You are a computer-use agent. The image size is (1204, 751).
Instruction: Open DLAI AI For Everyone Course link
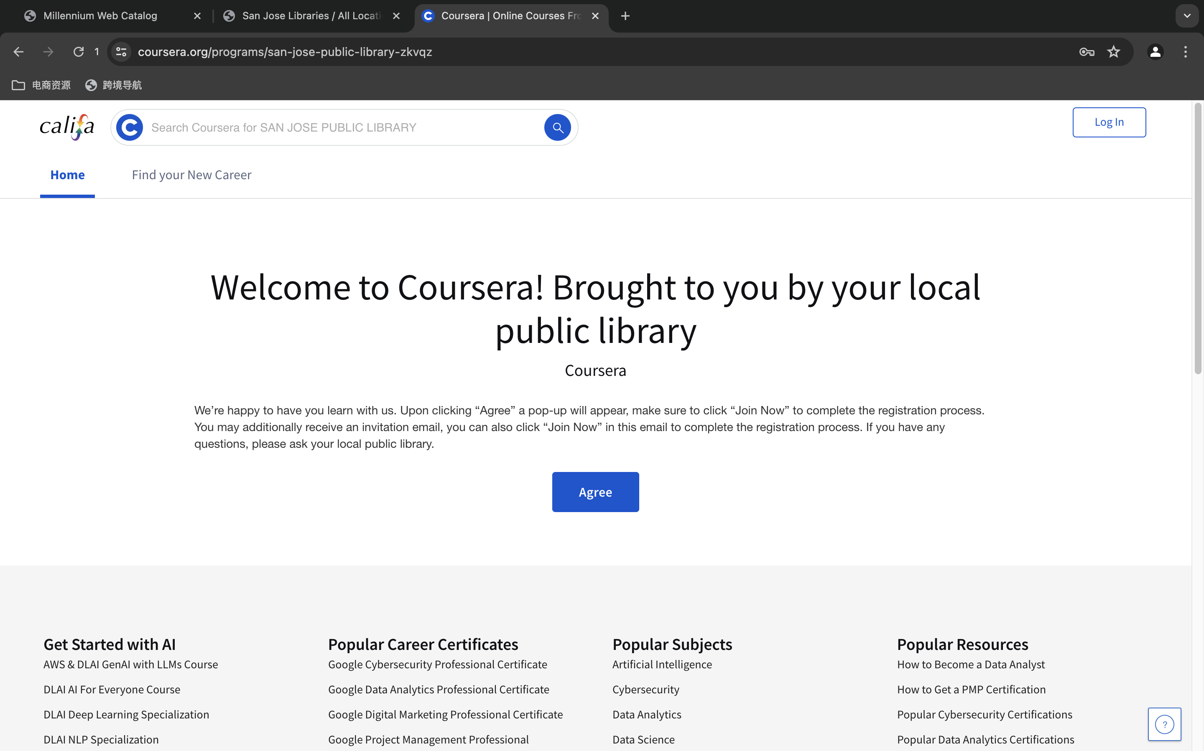pyautogui.click(x=112, y=690)
